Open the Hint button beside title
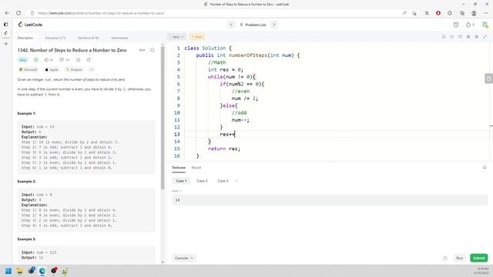The image size is (493, 277). [x=142, y=50]
